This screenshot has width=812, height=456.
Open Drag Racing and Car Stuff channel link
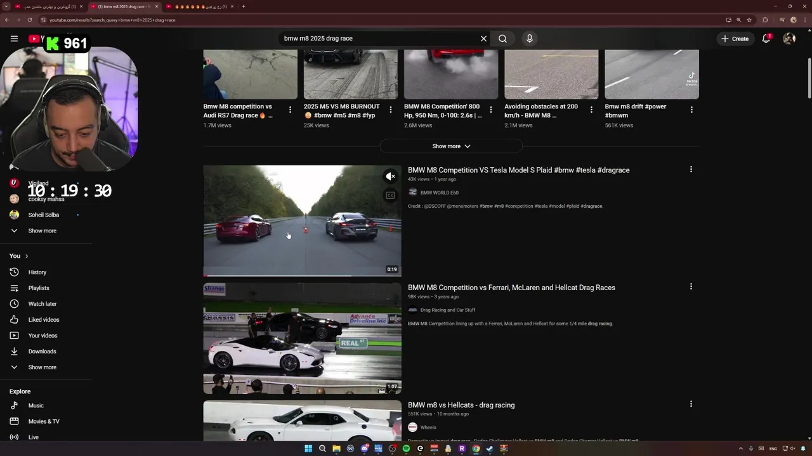[x=448, y=310]
